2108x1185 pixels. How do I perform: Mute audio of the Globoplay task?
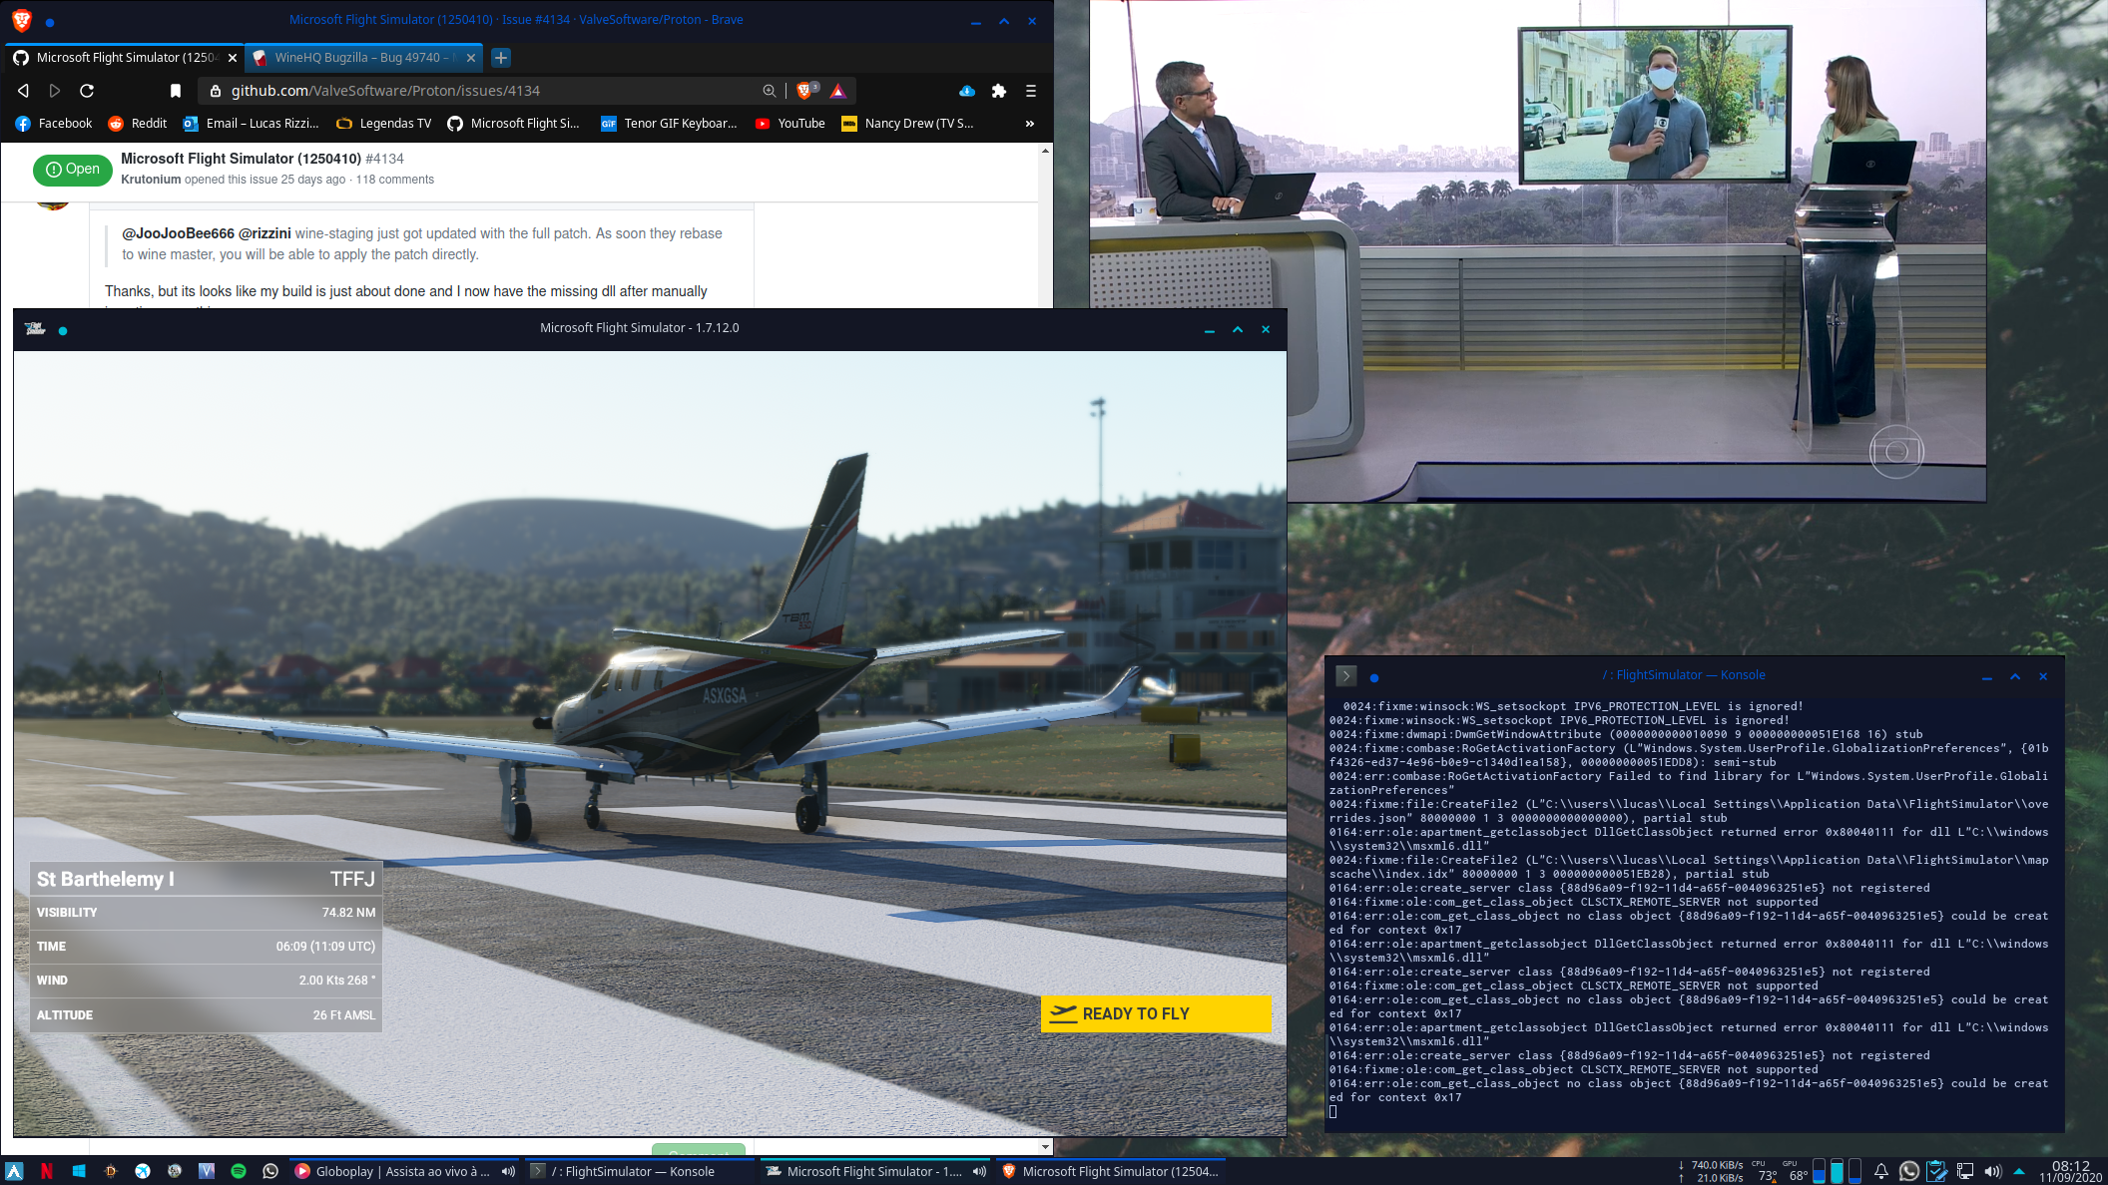pyautogui.click(x=508, y=1171)
